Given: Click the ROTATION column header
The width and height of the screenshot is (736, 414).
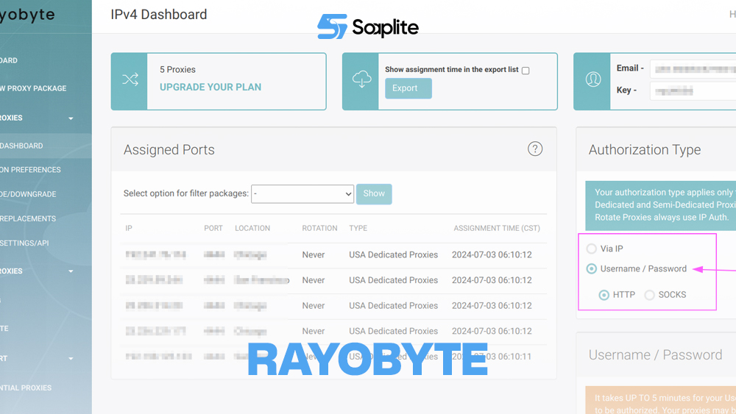Looking at the screenshot, I should coord(319,229).
